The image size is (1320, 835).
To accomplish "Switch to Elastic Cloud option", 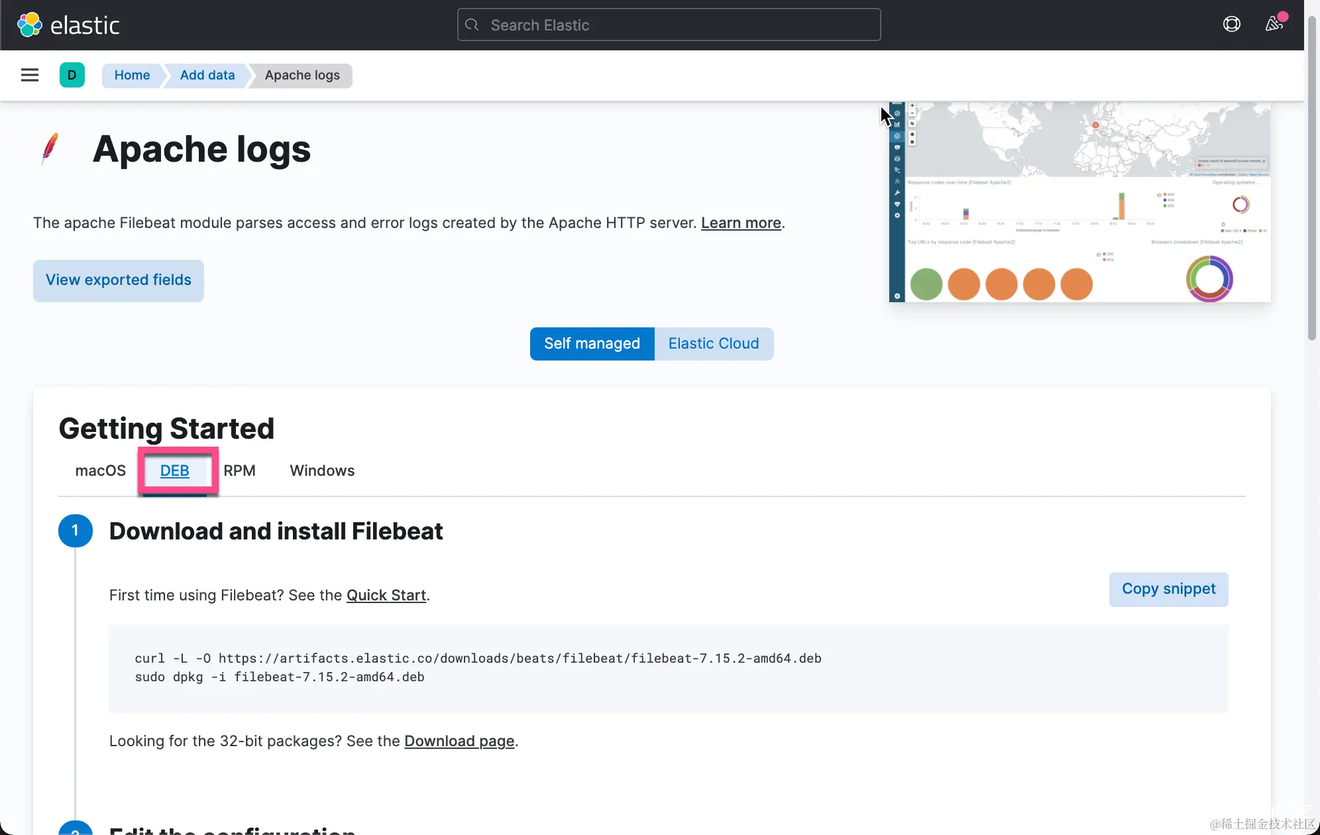I will click(x=713, y=343).
